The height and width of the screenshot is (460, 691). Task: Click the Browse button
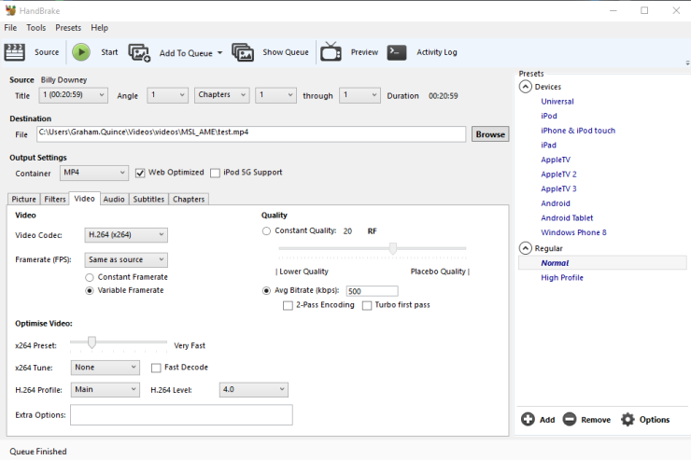point(490,134)
